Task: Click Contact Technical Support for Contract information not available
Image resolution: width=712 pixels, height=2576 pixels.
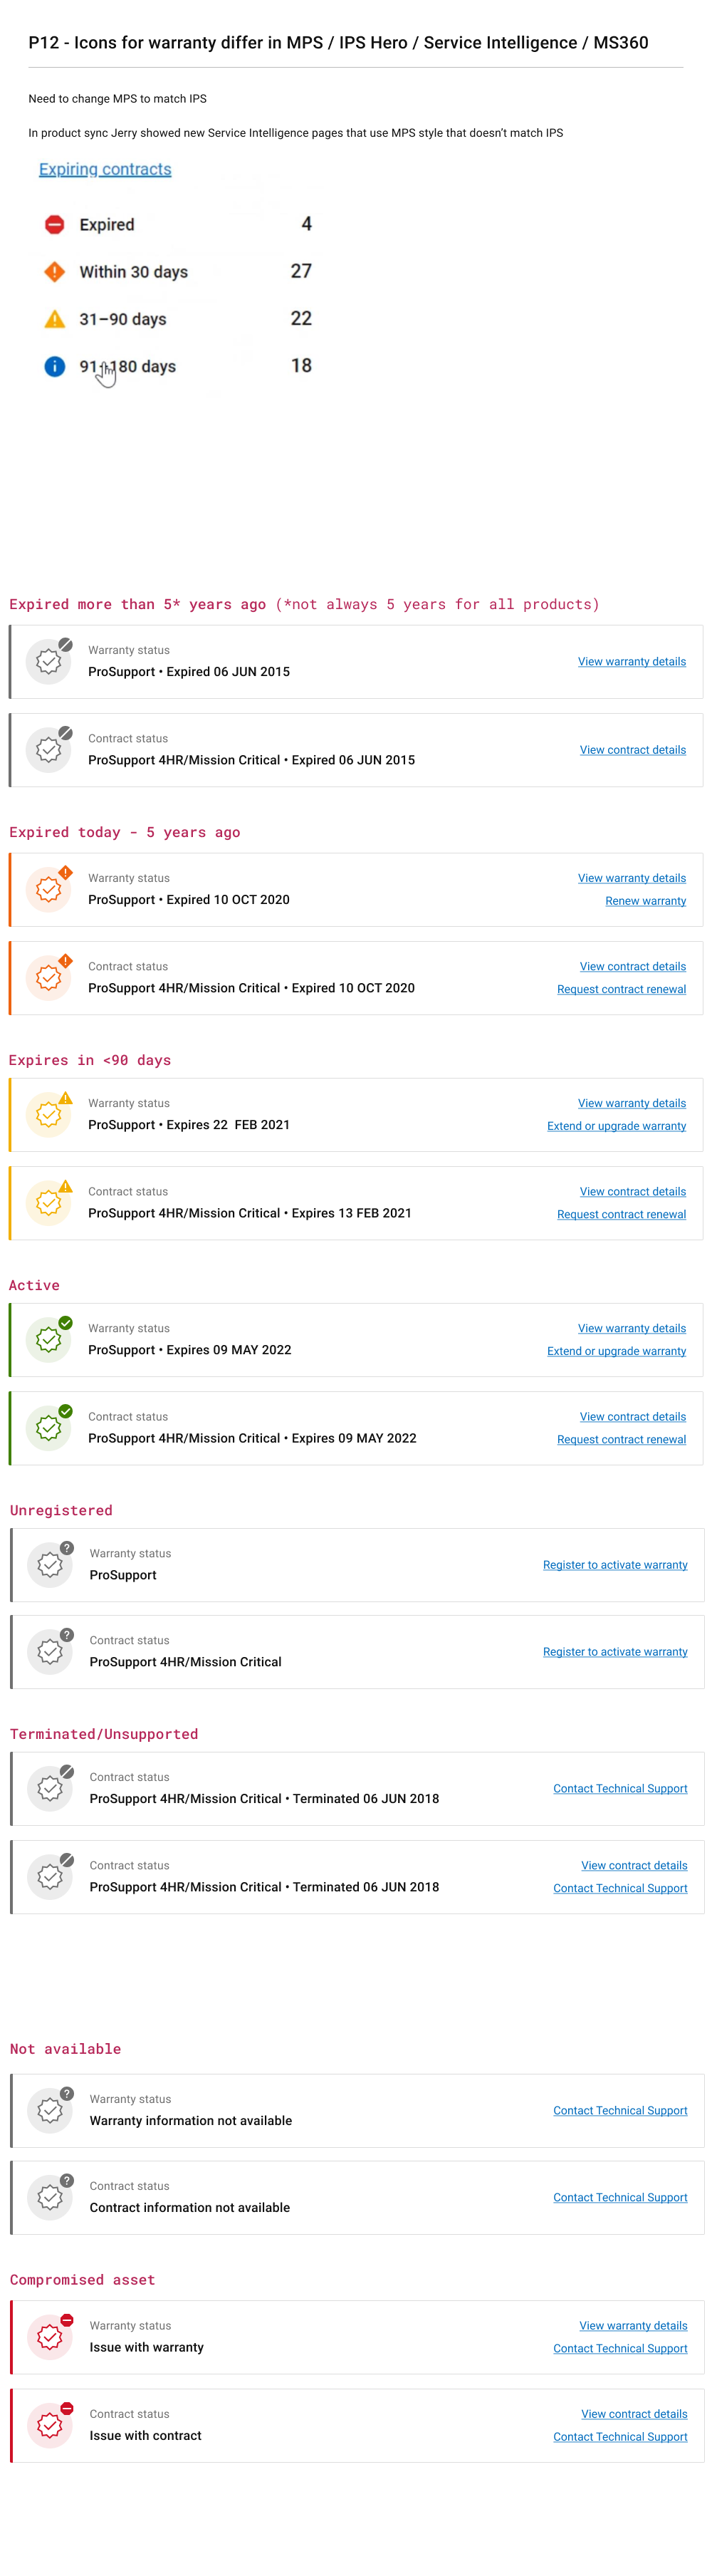Action: (x=620, y=2197)
